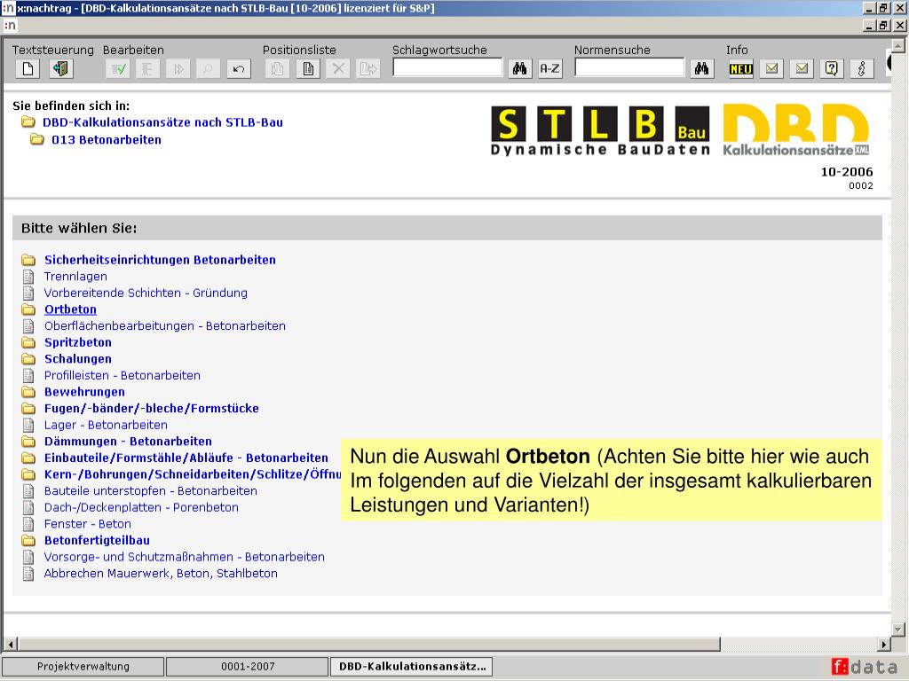Click the document icon beside Trennlagen
This screenshot has width=909, height=681.
pos(28,277)
